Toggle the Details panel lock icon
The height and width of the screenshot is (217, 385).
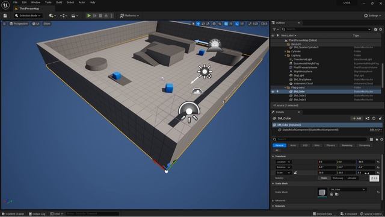click(x=380, y=118)
